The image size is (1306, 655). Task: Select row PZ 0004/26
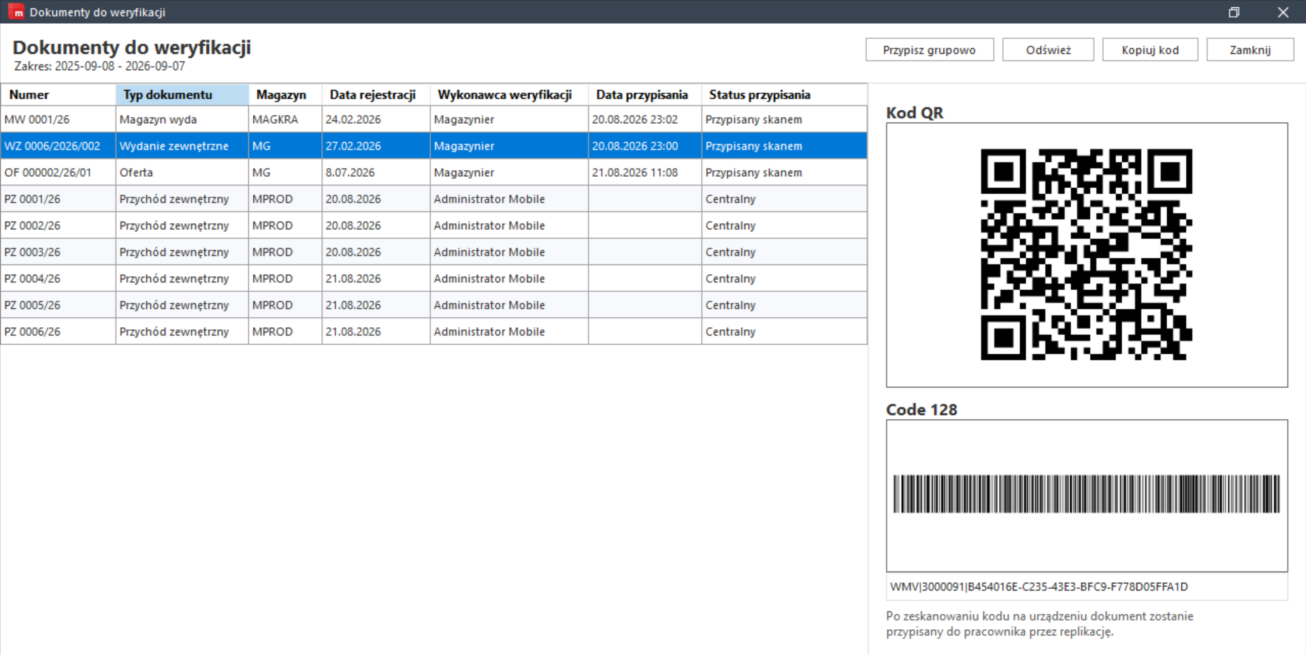click(x=434, y=278)
